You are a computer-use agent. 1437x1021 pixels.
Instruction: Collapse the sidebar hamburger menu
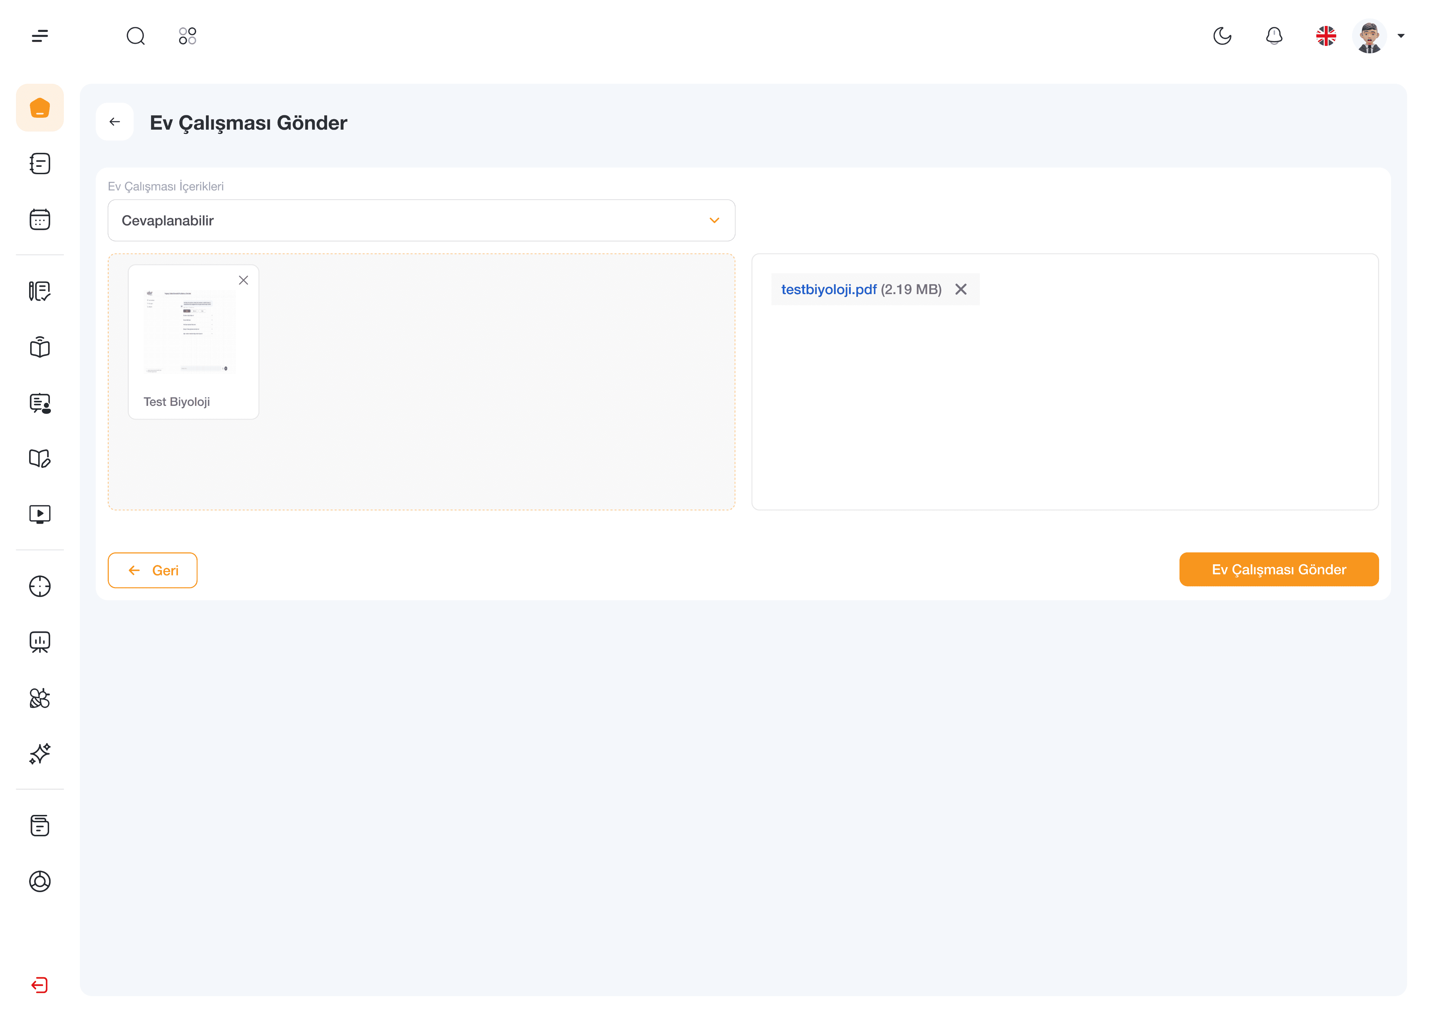tap(40, 36)
